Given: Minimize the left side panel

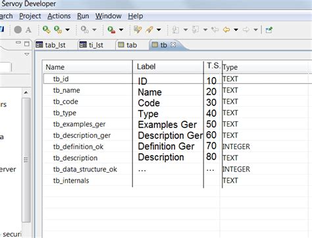Looking at the screenshot, I should [18, 43].
